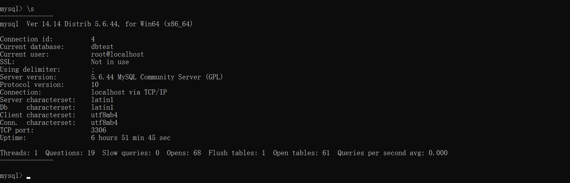
Task: Click the Protocol version value 10
Action: point(95,85)
